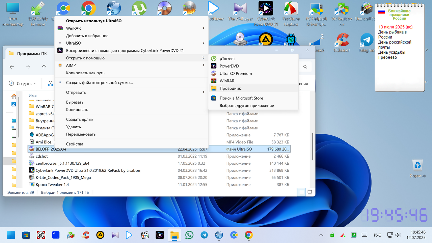Launch CCleaner from the taskbar
This screenshot has width=432, height=243.
click(85, 235)
